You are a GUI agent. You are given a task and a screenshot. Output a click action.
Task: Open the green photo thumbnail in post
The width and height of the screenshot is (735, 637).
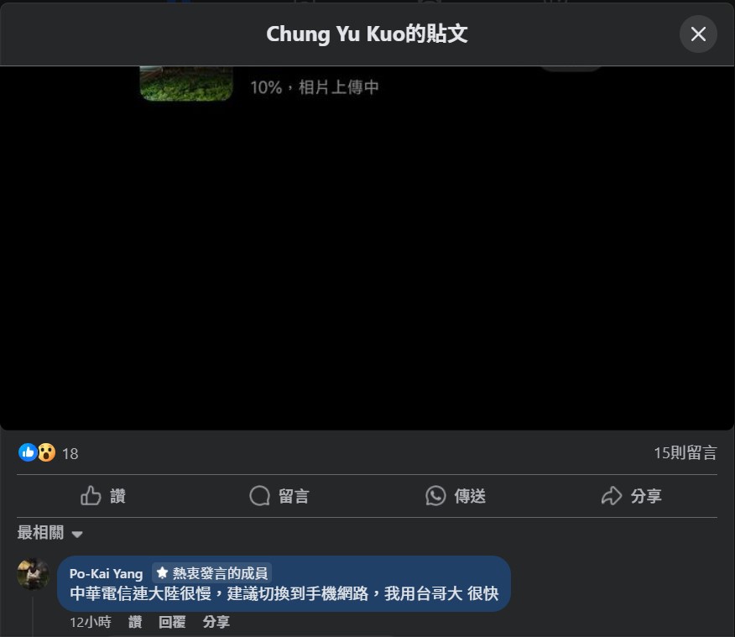pos(186,83)
